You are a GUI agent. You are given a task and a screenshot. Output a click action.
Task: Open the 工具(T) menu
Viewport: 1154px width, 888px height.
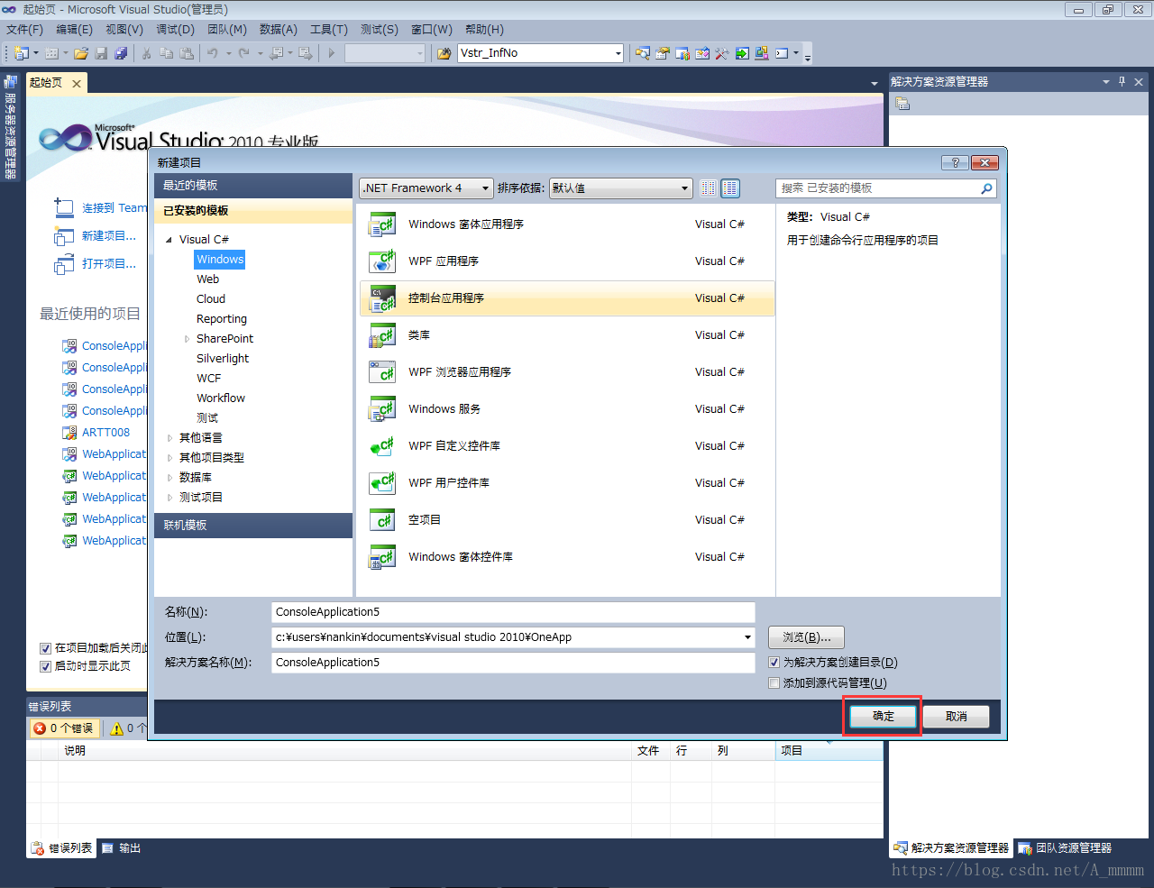(329, 30)
